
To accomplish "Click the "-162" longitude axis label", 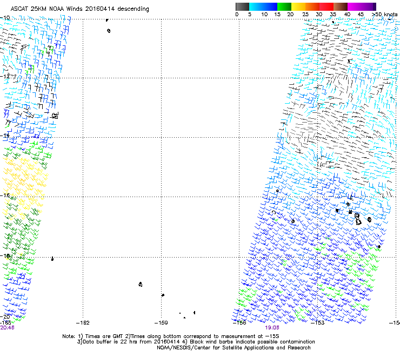I will click(x=83, y=323).
